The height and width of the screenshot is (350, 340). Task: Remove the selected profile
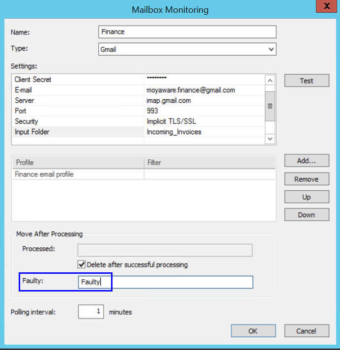pos(307,179)
